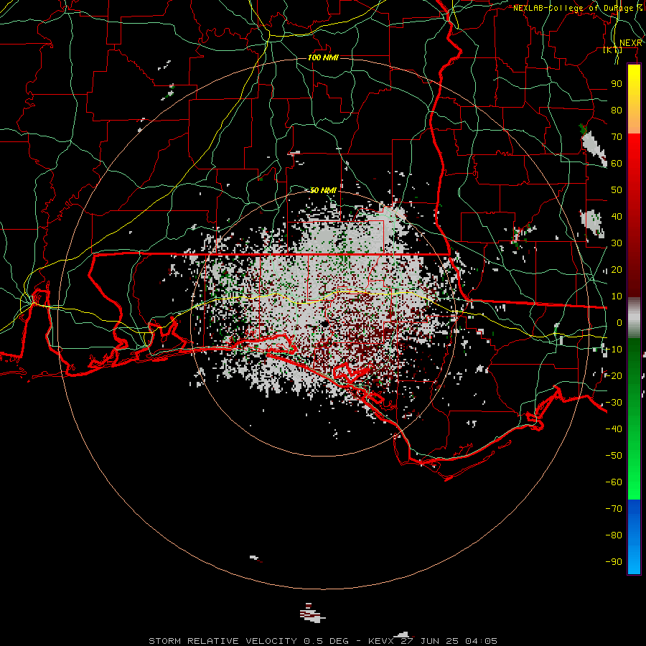Click the 27 JUN 25 date text

pyautogui.click(x=430, y=641)
